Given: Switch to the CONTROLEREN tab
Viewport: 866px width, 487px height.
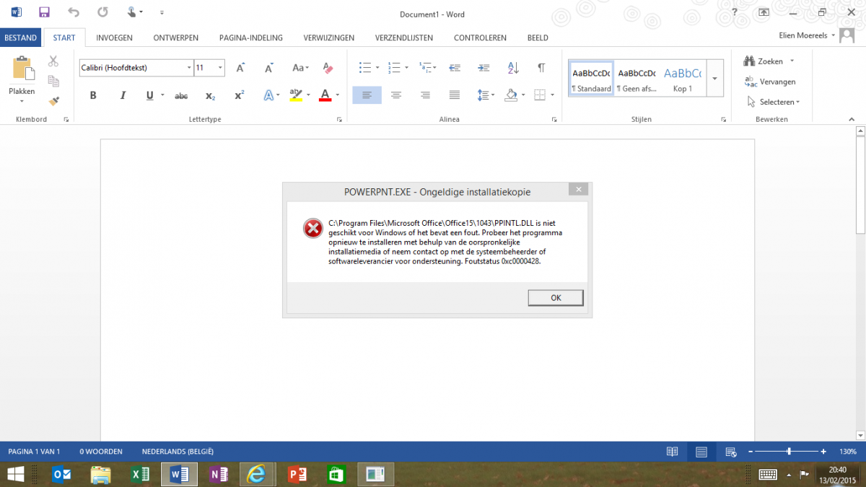Looking at the screenshot, I should [480, 38].
